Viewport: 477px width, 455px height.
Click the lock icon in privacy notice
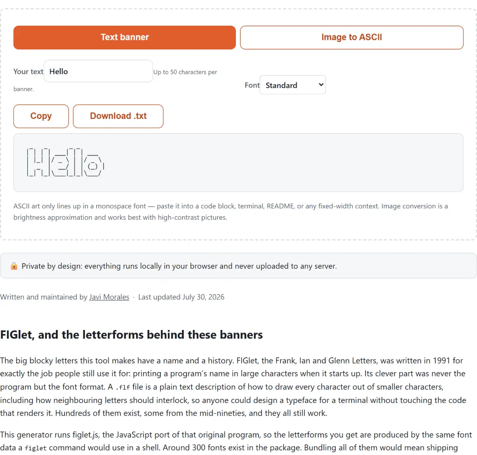14,266
